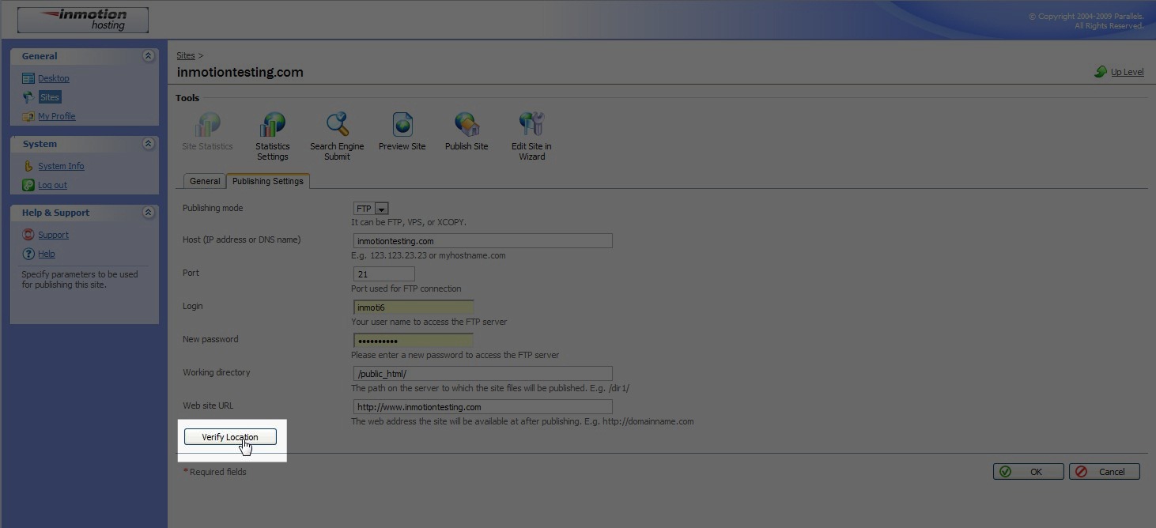Click the Login username field

413,307
